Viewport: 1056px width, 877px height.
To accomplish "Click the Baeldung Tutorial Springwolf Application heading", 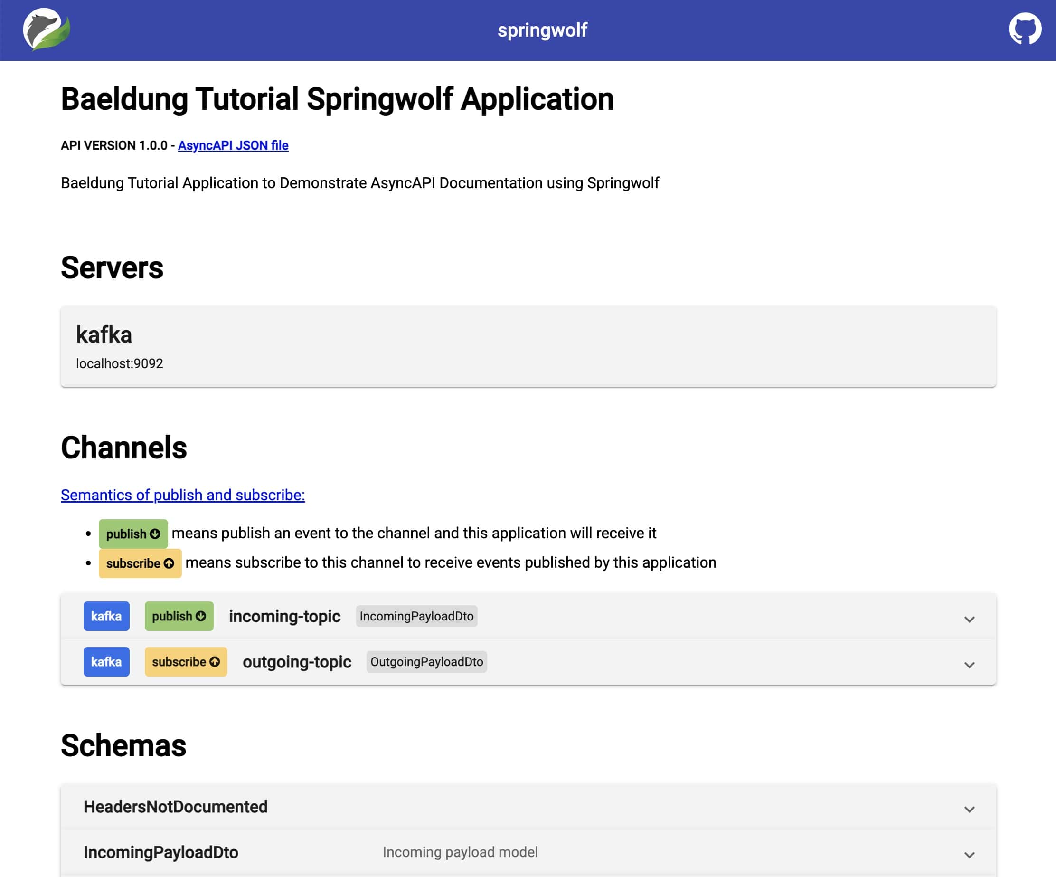I will [338, 99].
